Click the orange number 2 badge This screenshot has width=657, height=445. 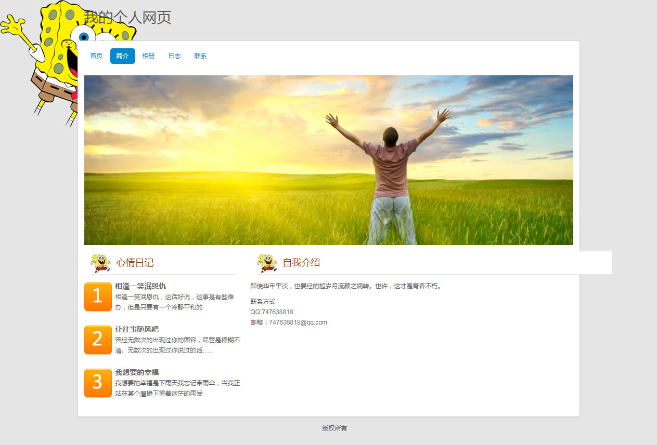pos(98,340)
